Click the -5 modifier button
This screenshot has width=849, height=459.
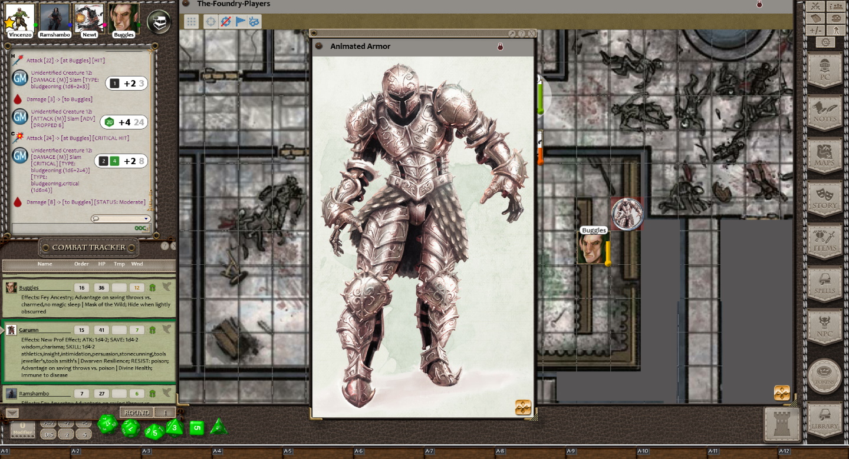pos(84,434)
